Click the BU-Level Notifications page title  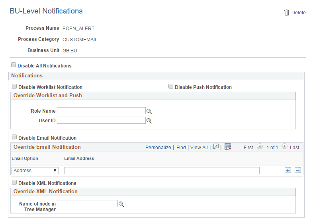tap(46, 11)
